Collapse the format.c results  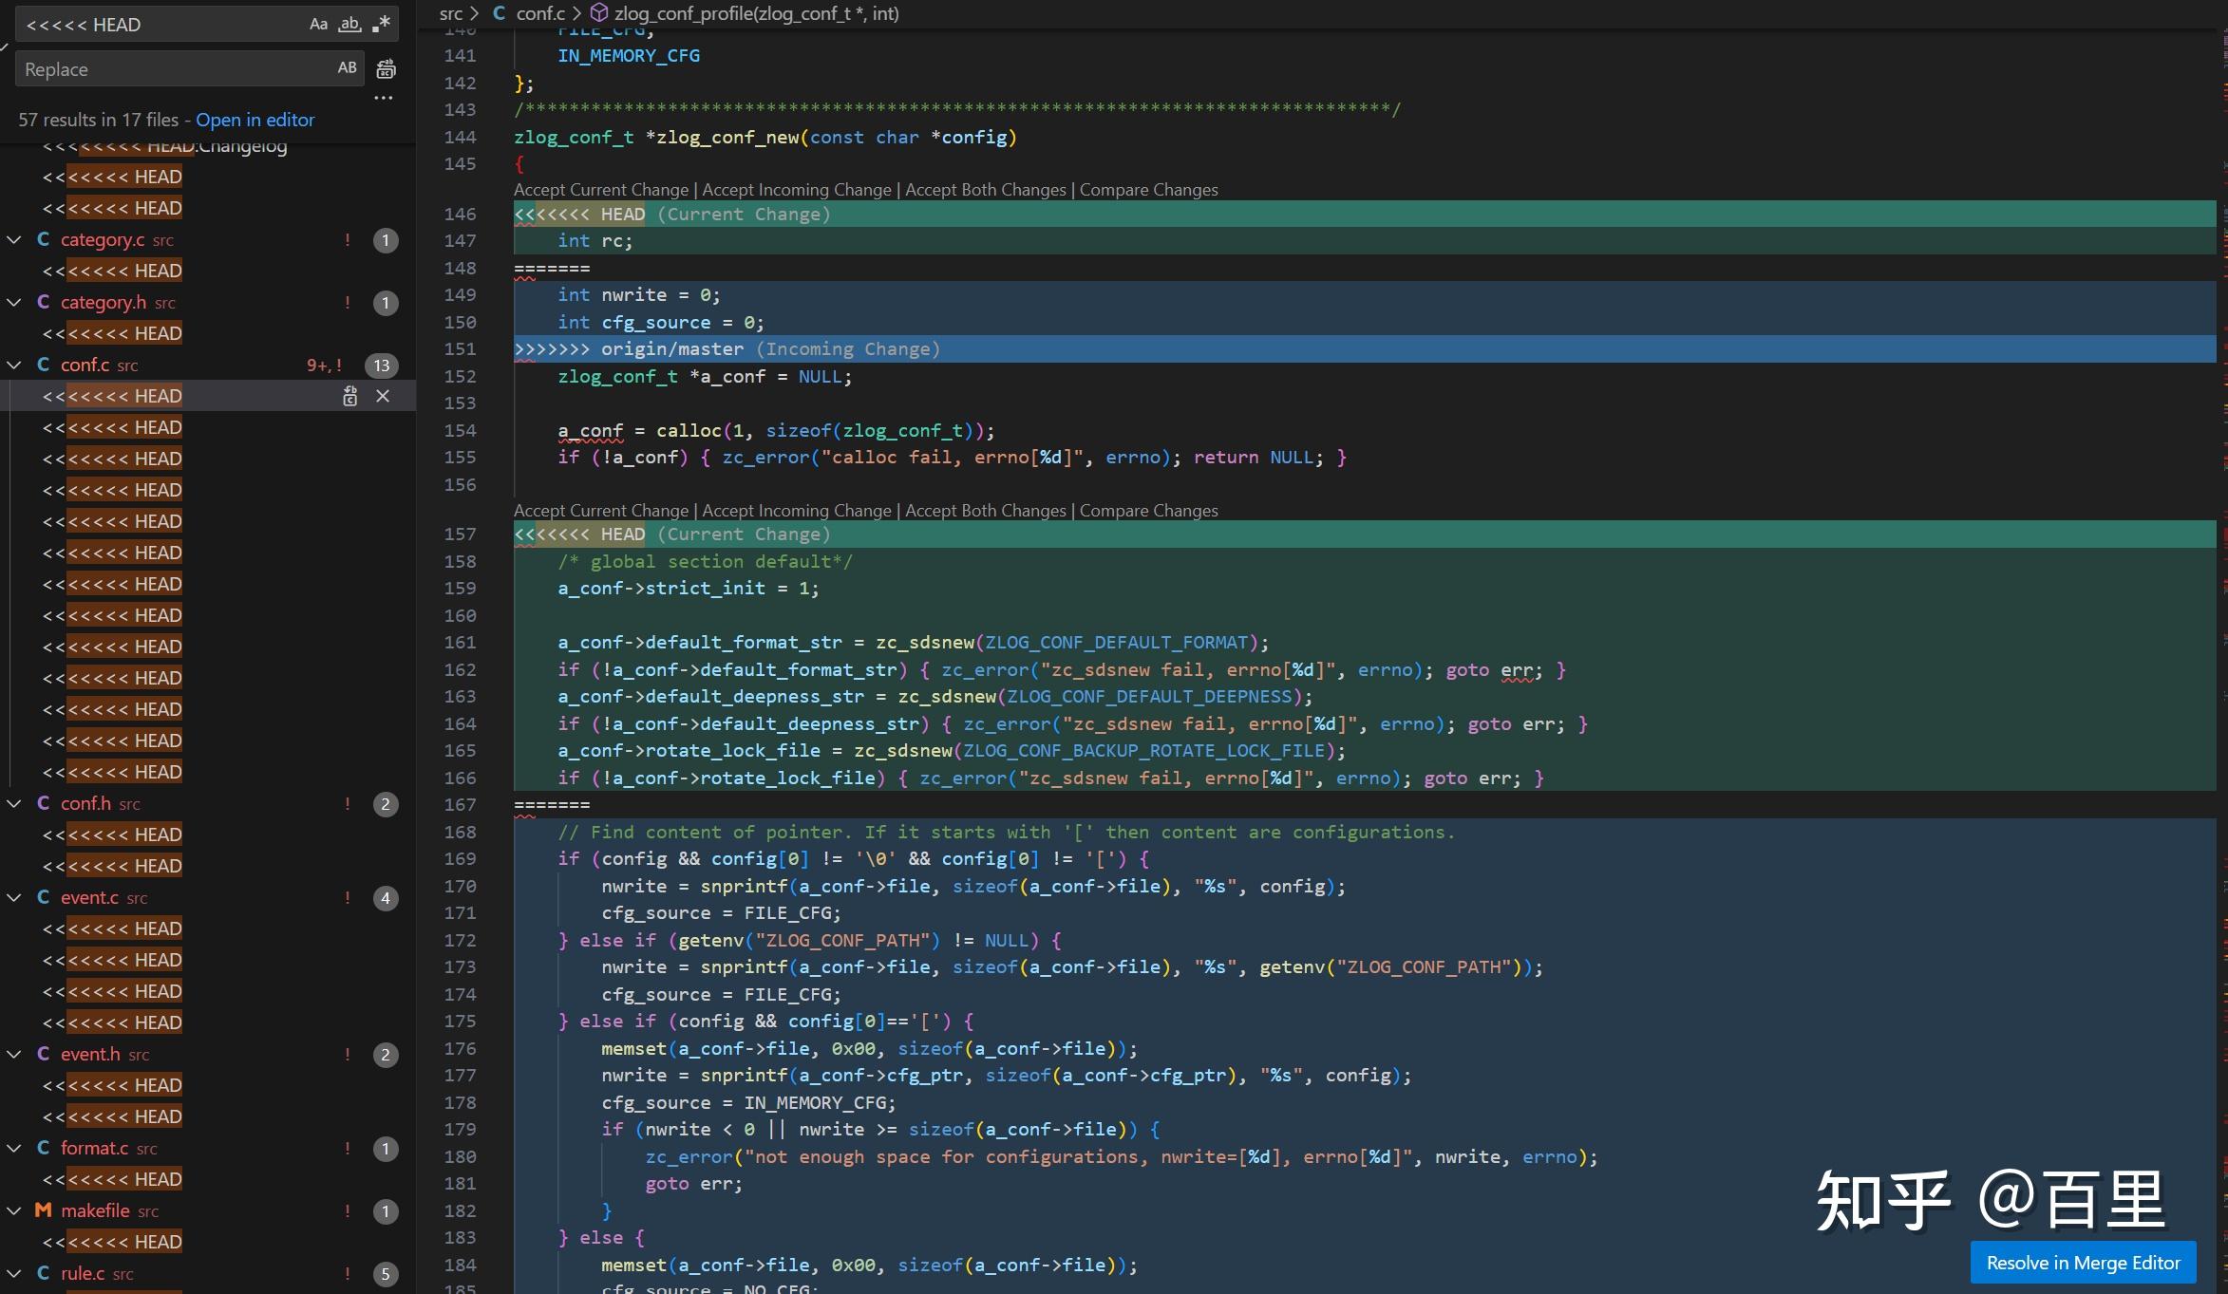[14, 1148]
